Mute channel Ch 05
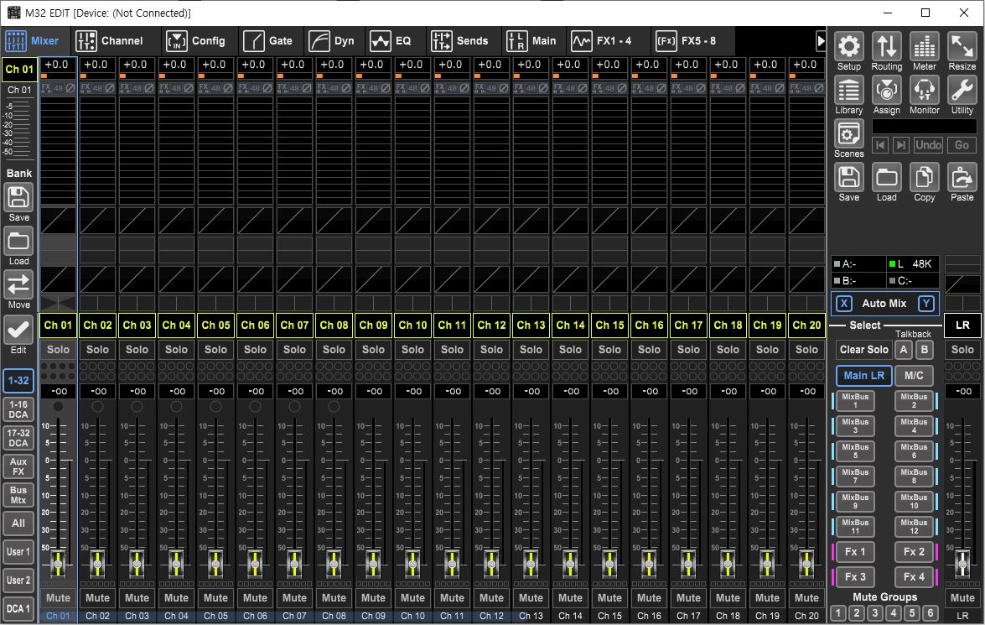The width and height of the screenshot is (985, 625). click(x=215, y=598)
